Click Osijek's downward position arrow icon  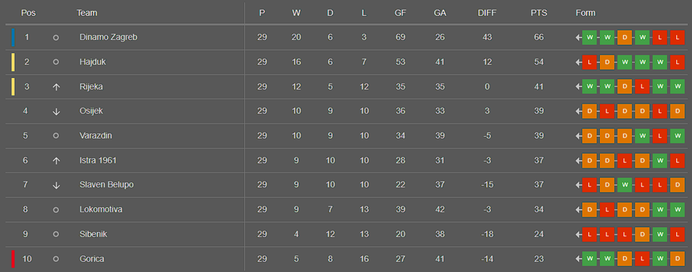pos(56,111)
